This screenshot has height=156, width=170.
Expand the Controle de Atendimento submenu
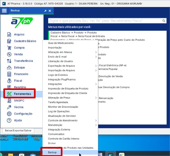[96, 120]
